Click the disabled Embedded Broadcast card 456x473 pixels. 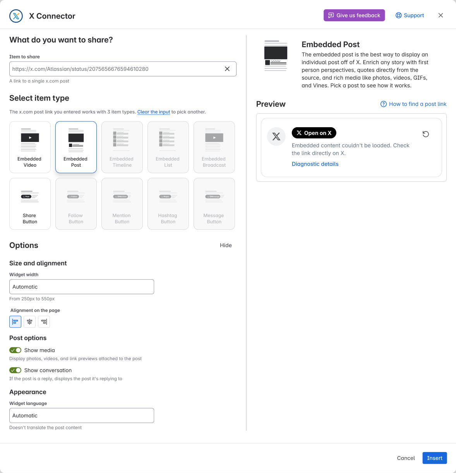click(214, 147)
